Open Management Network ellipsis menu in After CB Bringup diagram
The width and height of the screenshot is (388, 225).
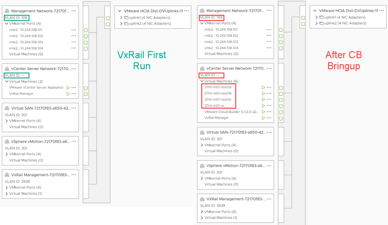tap(269, 11)
